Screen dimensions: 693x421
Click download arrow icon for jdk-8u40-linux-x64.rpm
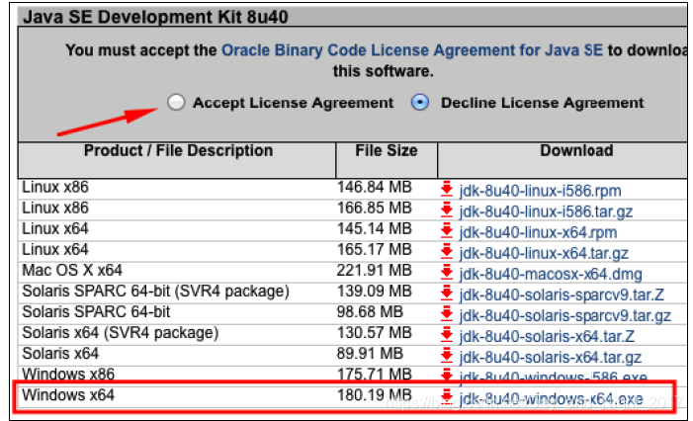coord(447,230)
